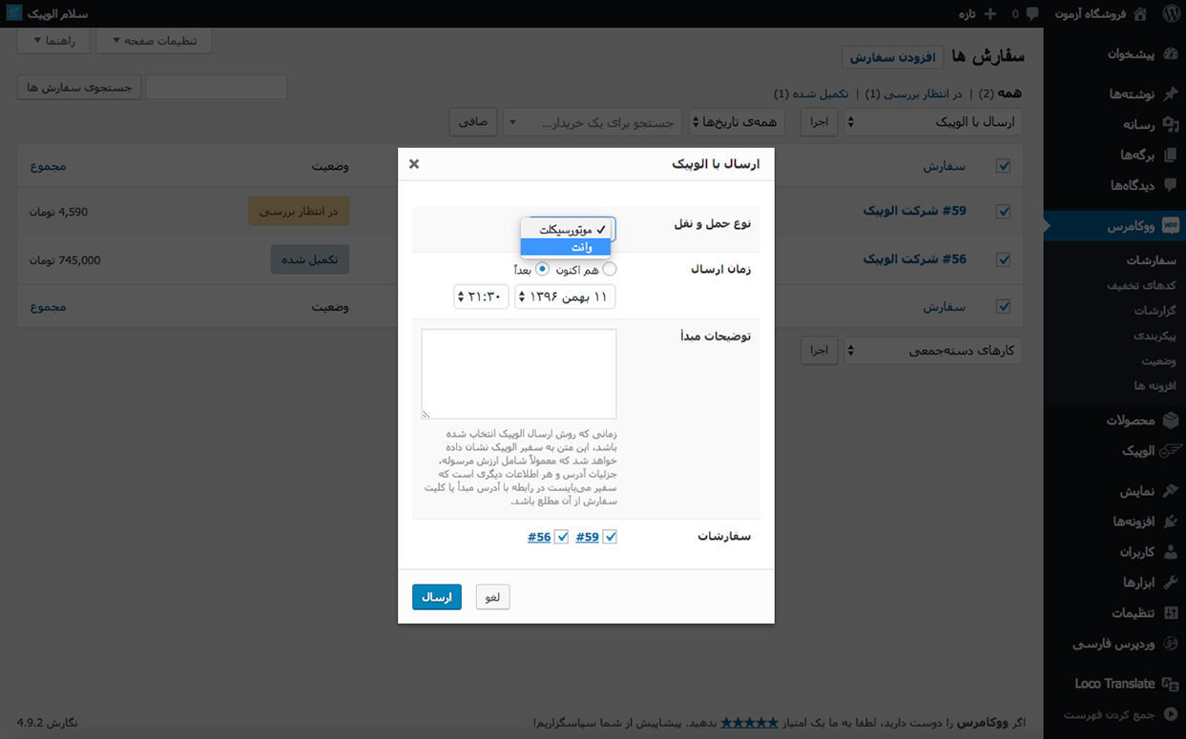
Task: Click the صافی filter button
Action: [472, 122]
